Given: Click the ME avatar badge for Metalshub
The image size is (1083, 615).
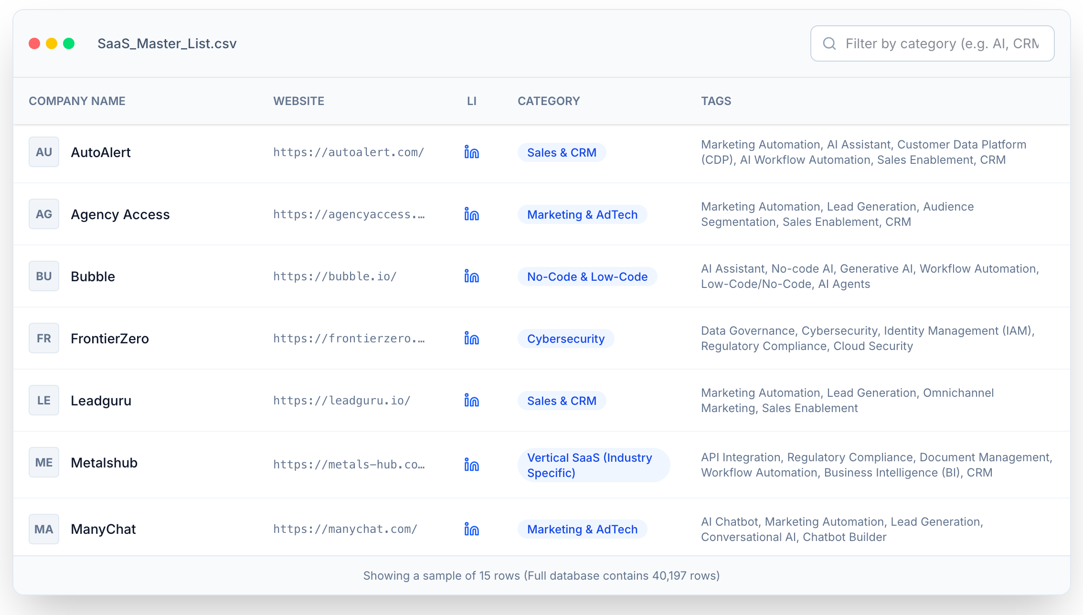Looking at the screenshot, I should [43, 462].
